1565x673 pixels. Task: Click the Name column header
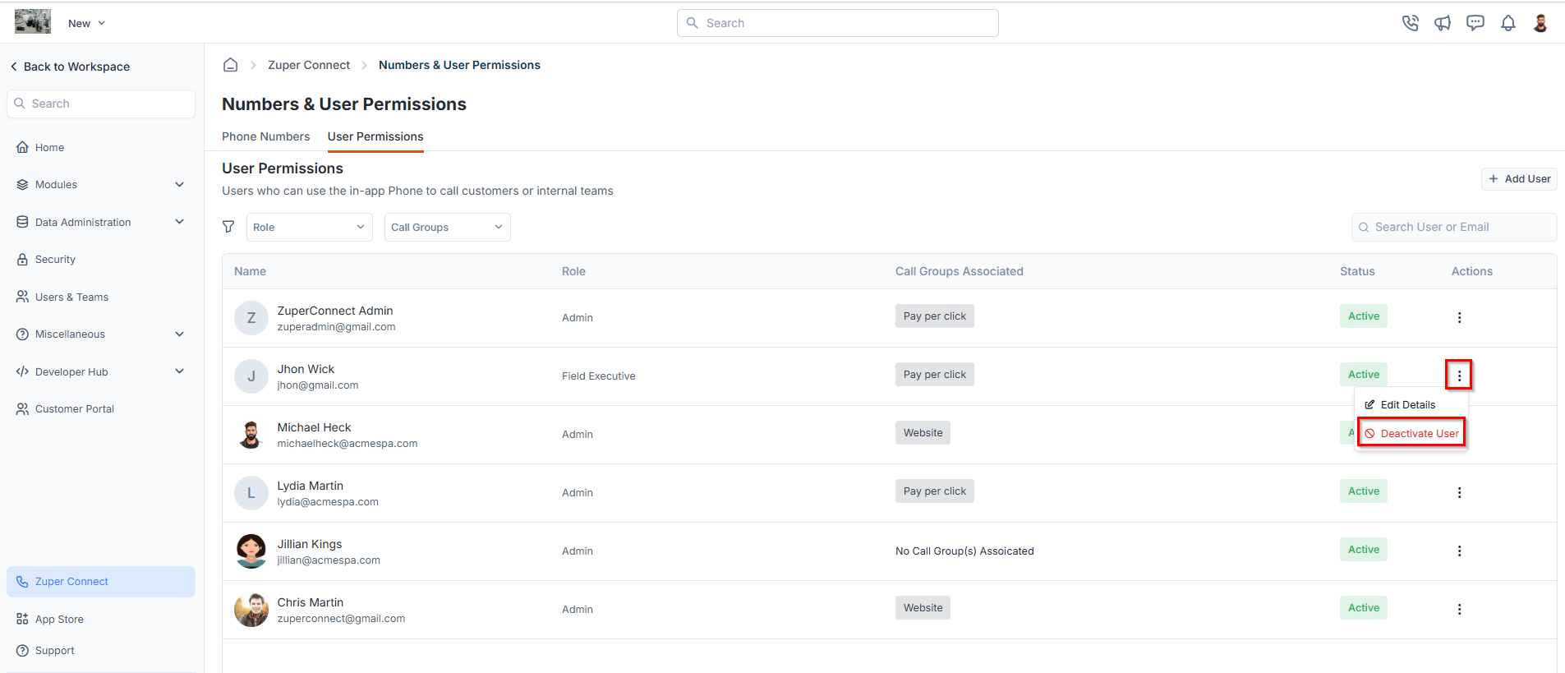(250, 271)
